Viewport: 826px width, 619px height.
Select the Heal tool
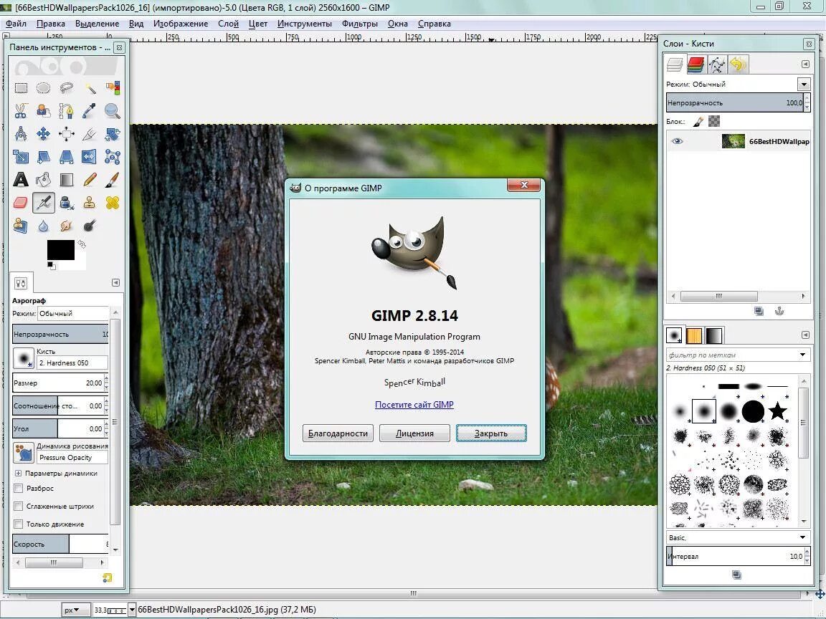(112, 203)
